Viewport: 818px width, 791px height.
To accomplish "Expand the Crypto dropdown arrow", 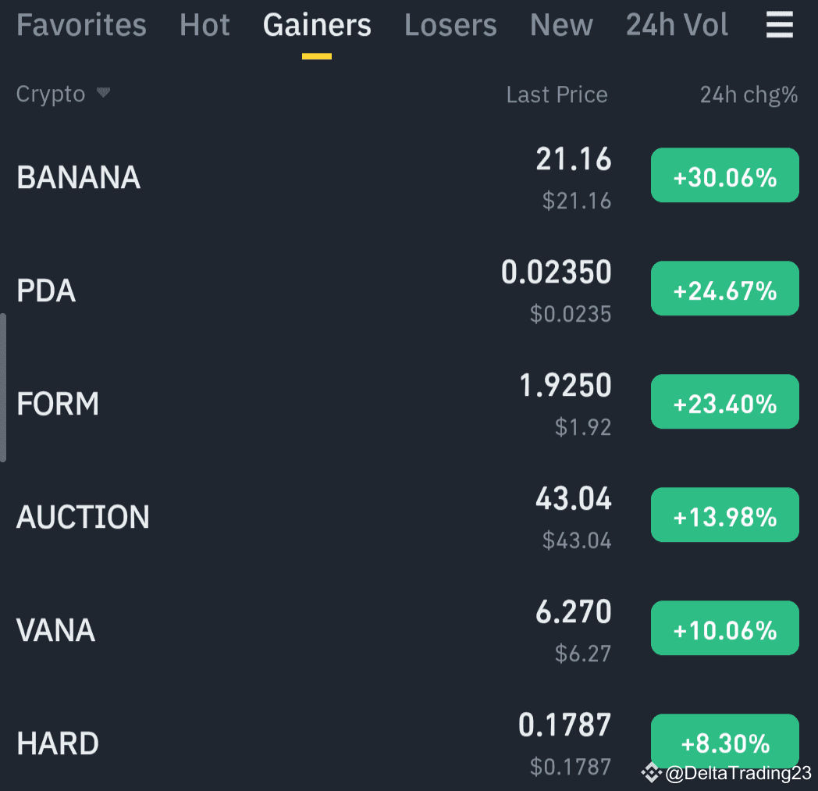I will click(x=103, y=93).
